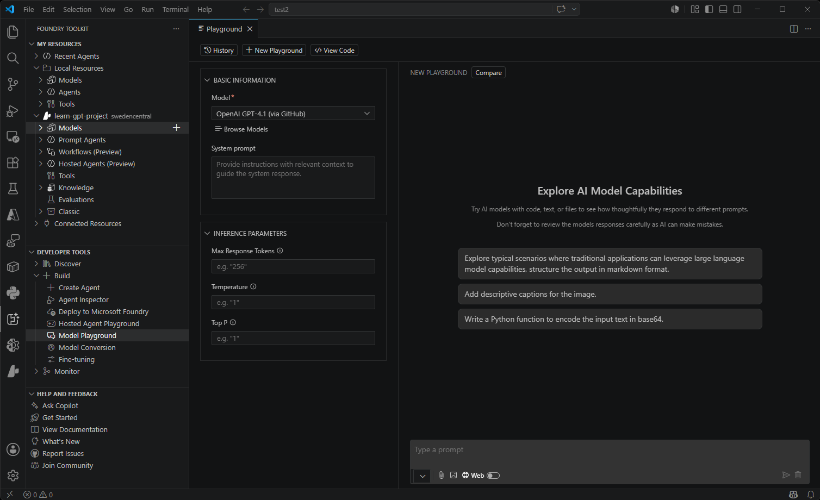Click the History button

click(x=219, y=50)
